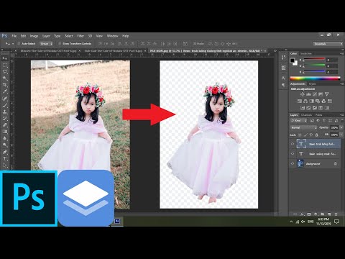This screenshot has height=259, width=345.
Task: Select the Blur tool
Action: 5,139
